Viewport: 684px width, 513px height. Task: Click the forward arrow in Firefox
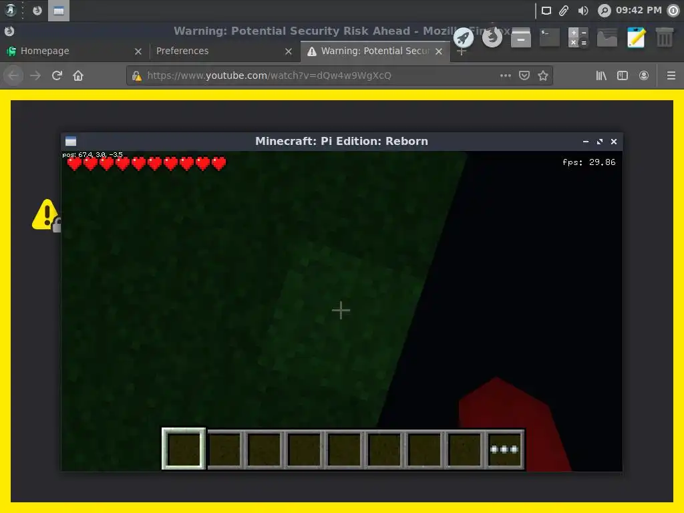coord(35,75)
